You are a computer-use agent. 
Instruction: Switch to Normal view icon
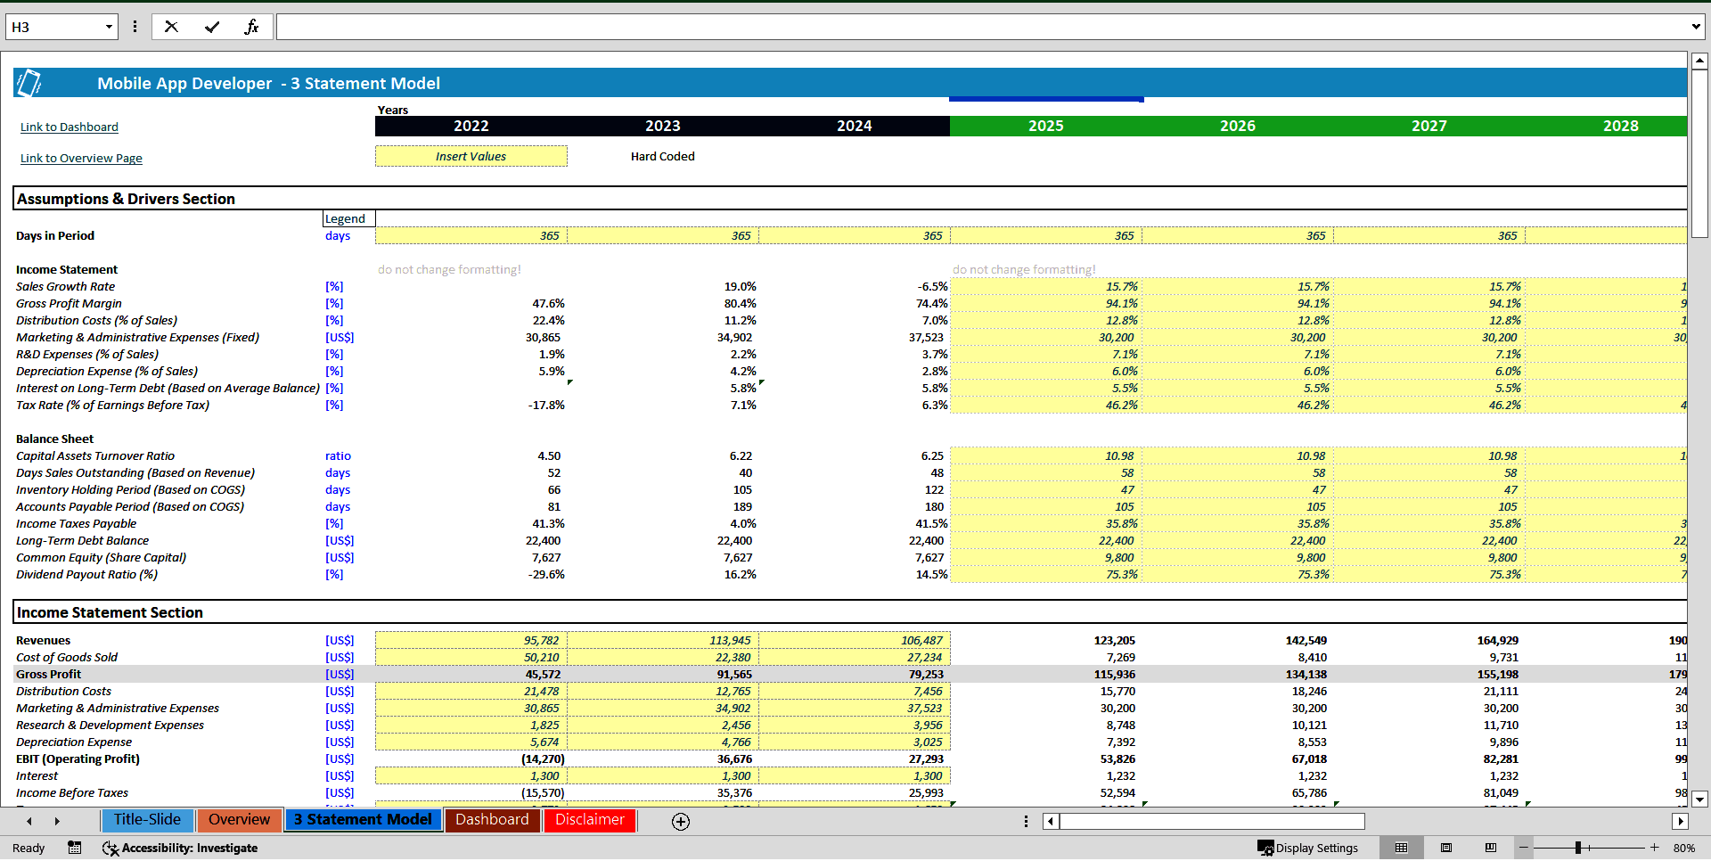(x=1402, y=848)
